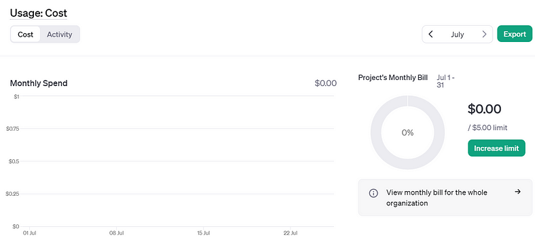Click the info circle icon in organization banner
The image size is (535, 248).
click(x=373, y=193)
